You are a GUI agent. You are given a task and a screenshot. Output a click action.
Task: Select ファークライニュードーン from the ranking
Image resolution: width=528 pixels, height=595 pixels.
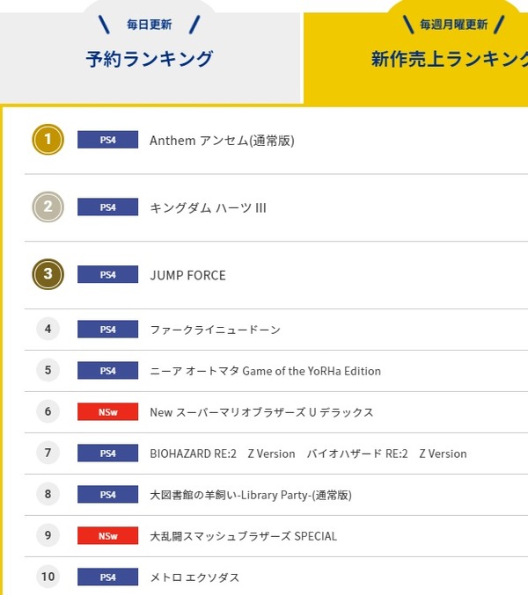coord(215,330)
